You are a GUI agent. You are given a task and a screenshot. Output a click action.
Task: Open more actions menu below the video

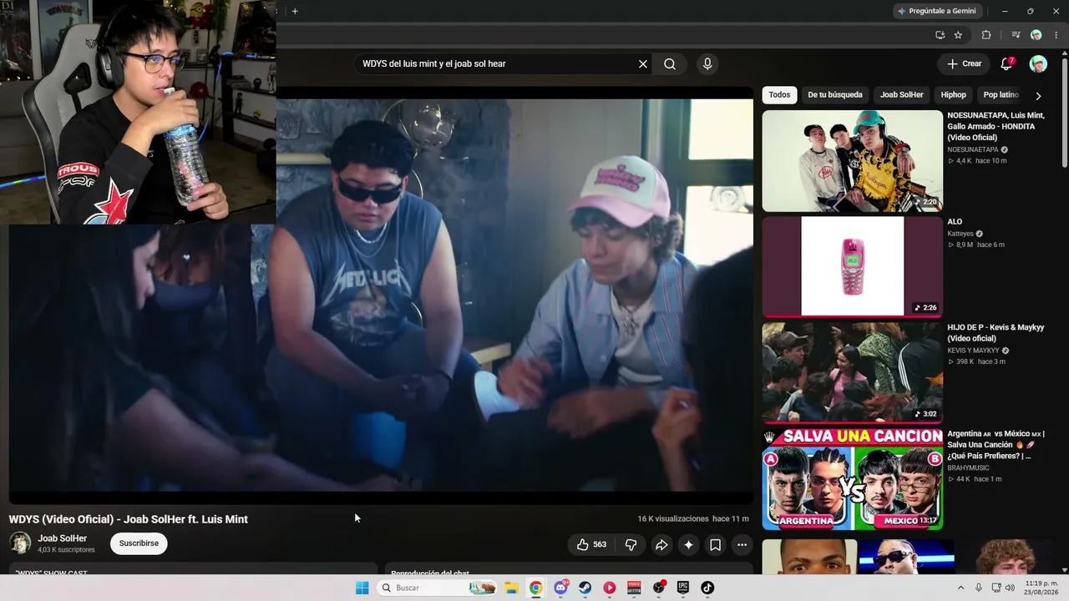(x=742, y=545)
